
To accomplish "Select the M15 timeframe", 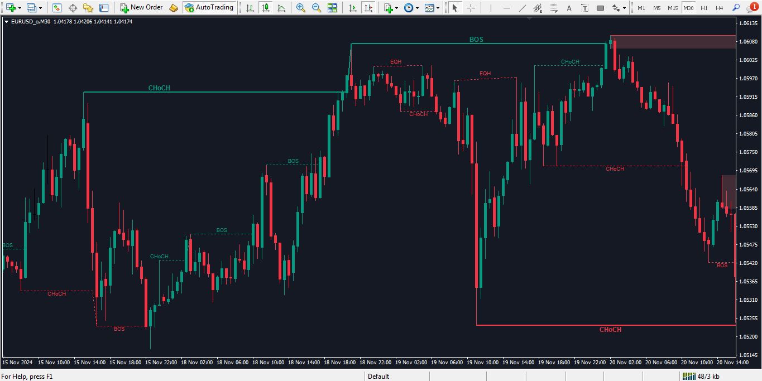I will (673, 8).
